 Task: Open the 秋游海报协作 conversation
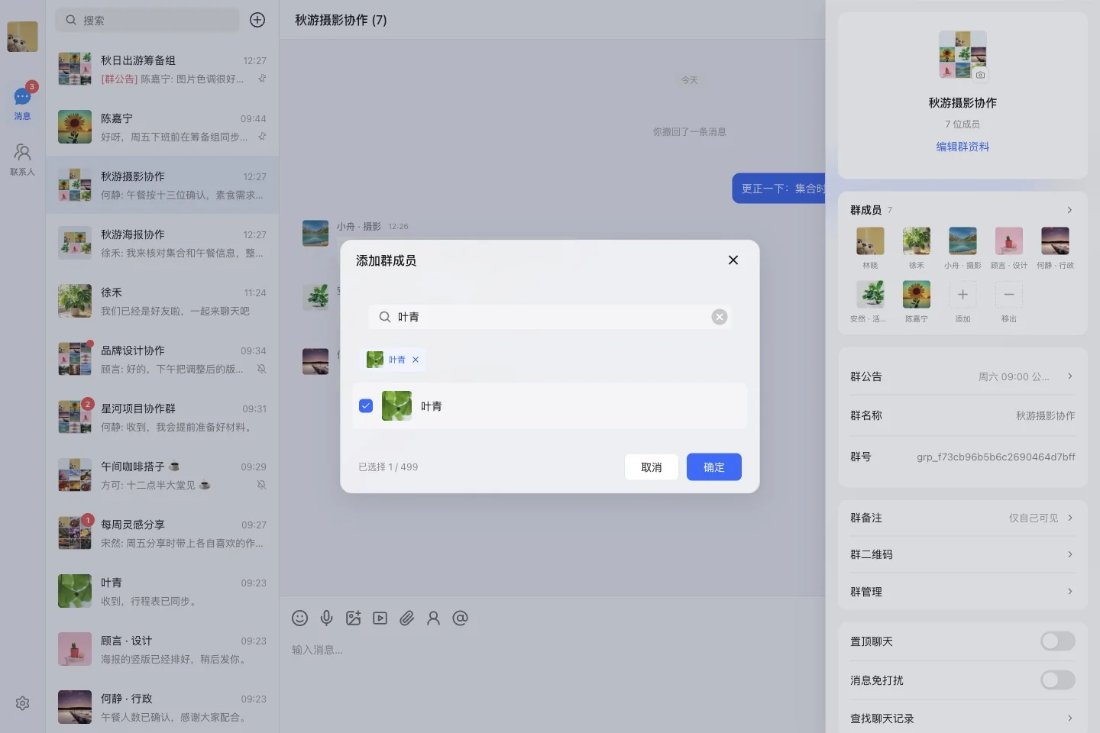(x=162, y=243)
